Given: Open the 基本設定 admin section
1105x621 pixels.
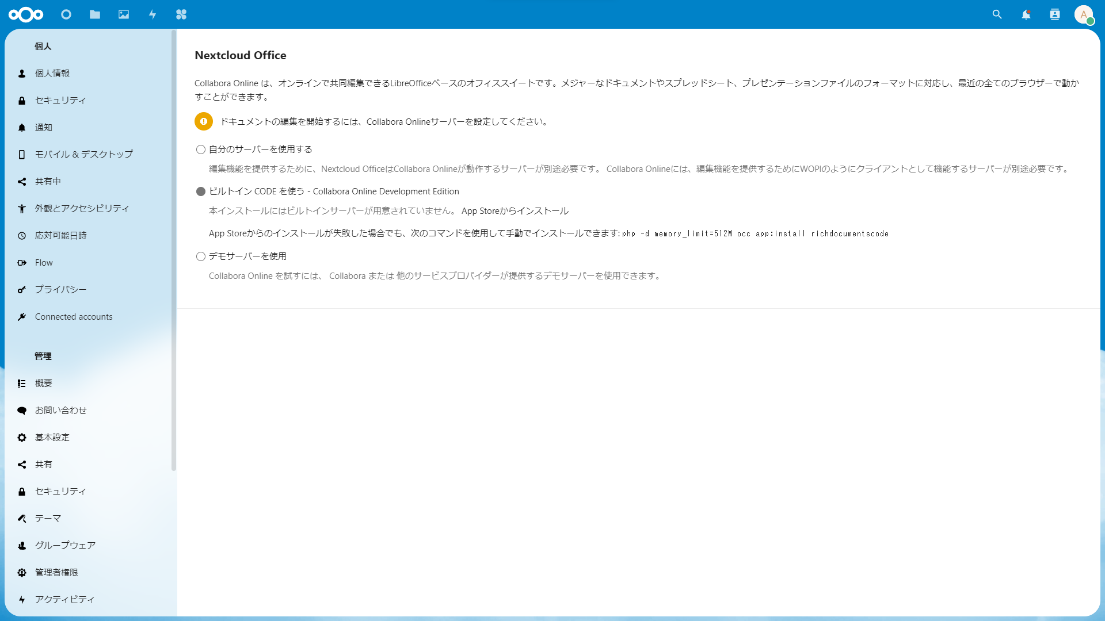Looking at the screenshot, I should point(52,438).
